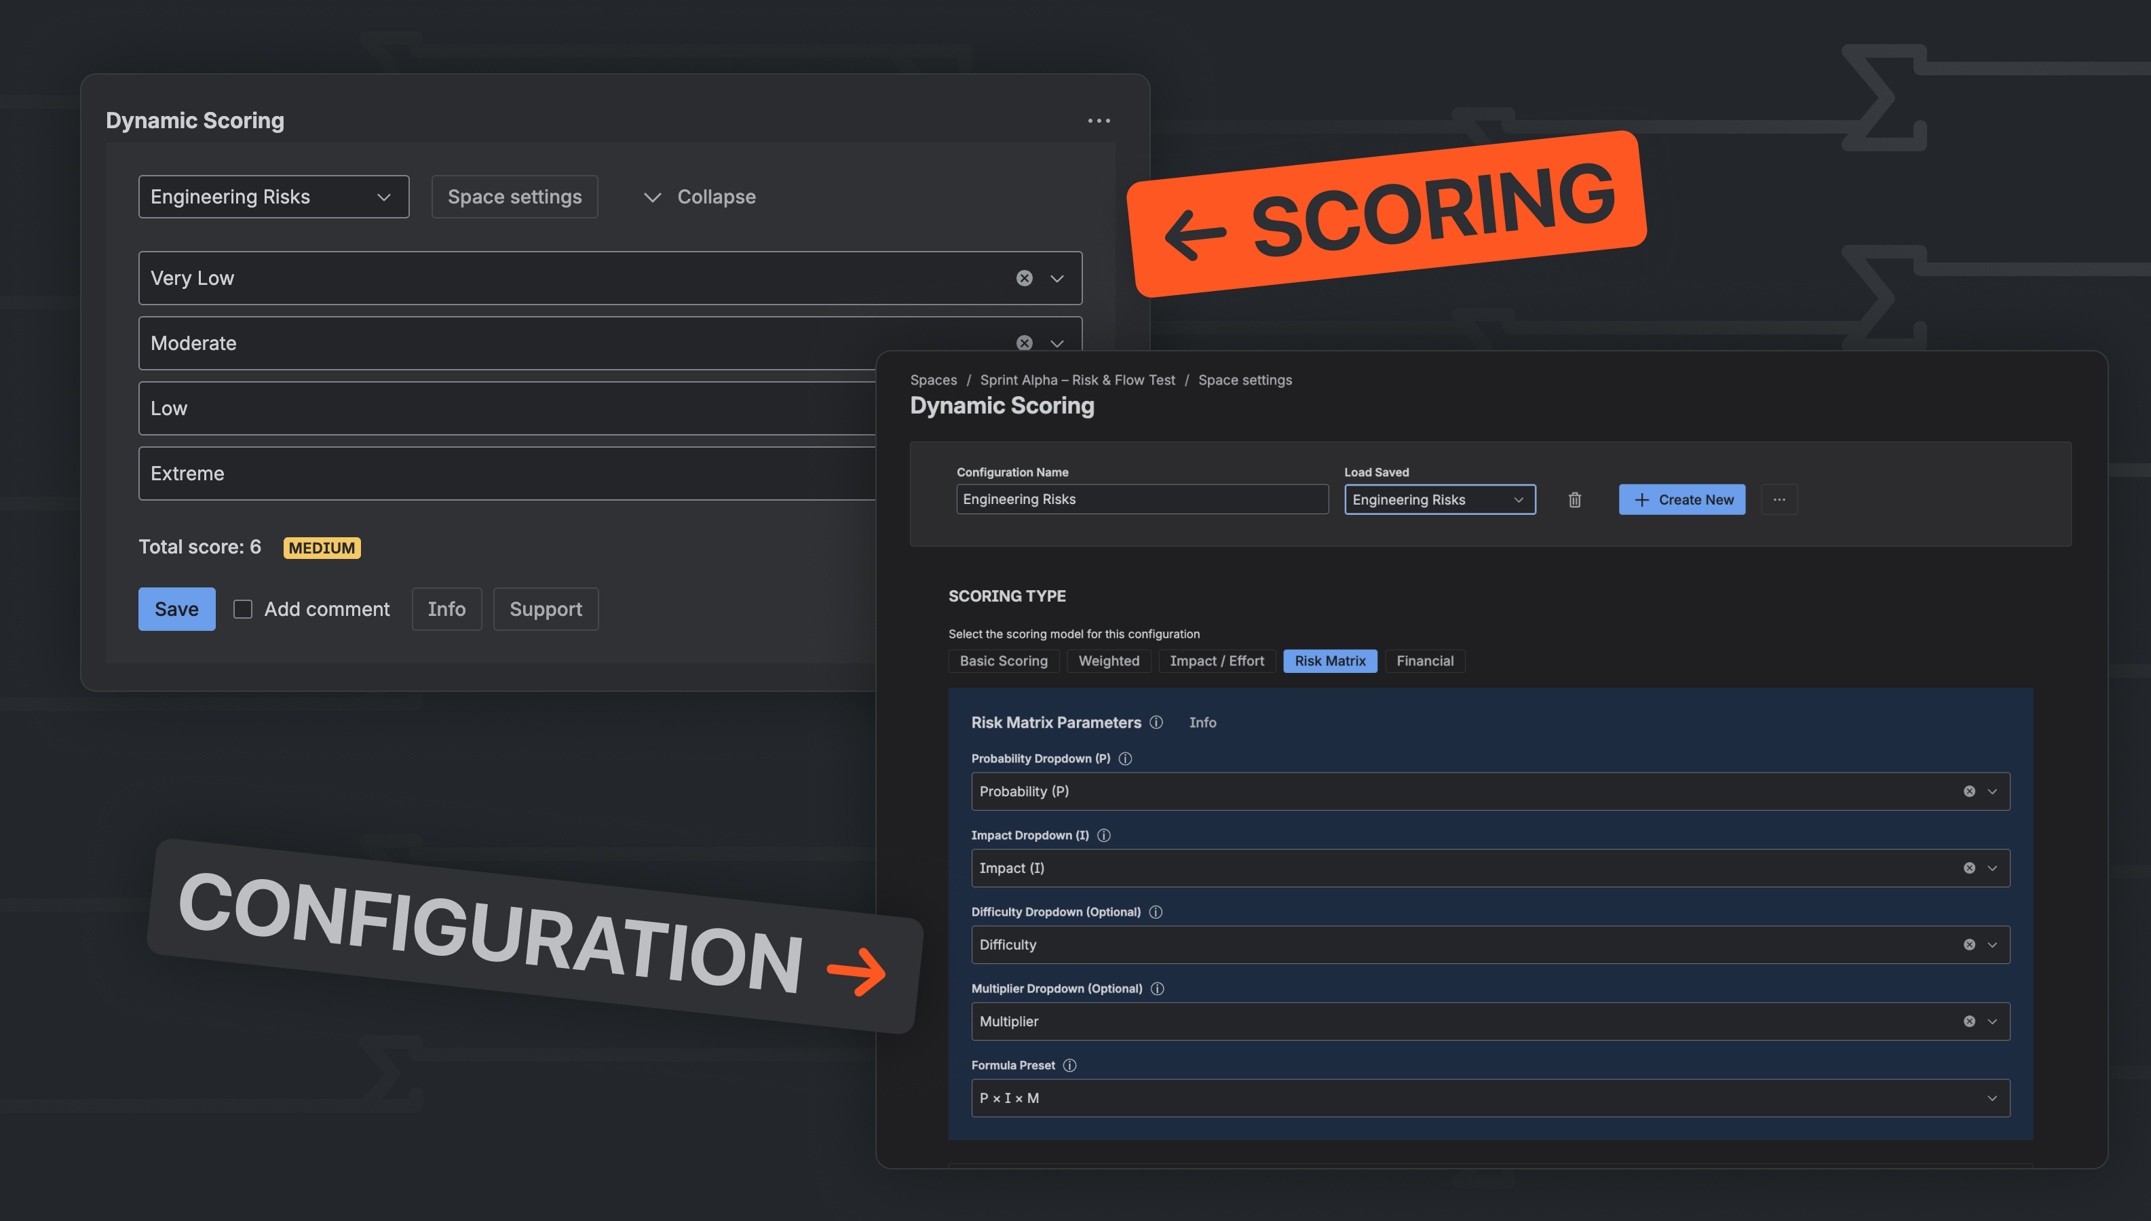Viewport: 2151px width, 1221px height.
Task: Click the info icon next to Difficulty Dropdown (Optional)
Action: [x=1156, y=912]
